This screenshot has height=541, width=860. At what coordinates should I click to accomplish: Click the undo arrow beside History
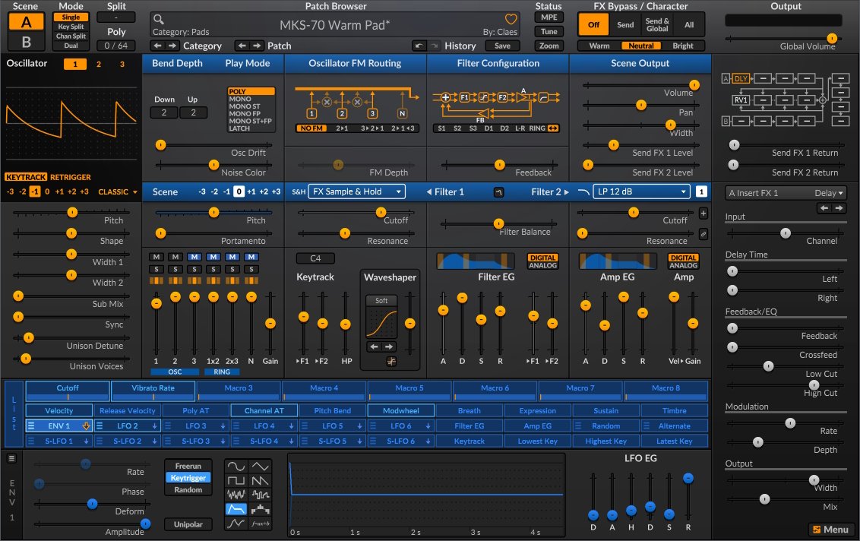tap(418, 46)
